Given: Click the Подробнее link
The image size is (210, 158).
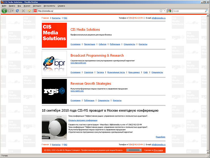Looking at the screenshot, I should point(160,137).
